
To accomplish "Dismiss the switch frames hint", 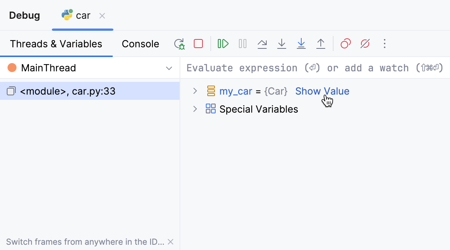I will coord(170,242).
